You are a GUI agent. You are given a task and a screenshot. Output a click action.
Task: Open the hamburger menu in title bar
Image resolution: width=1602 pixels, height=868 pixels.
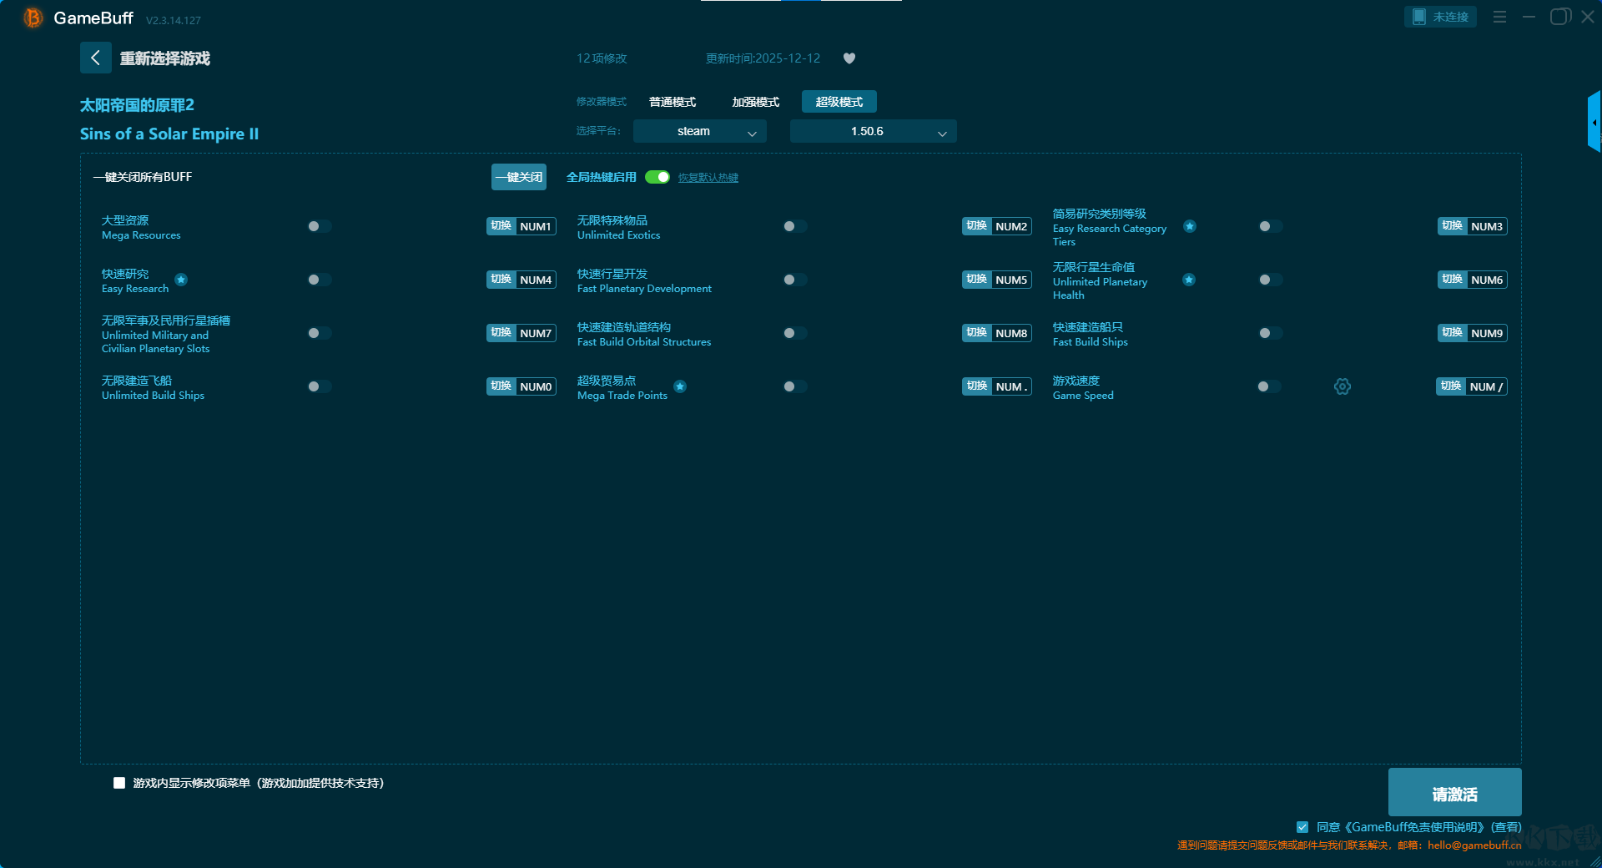pos(1499,17)
